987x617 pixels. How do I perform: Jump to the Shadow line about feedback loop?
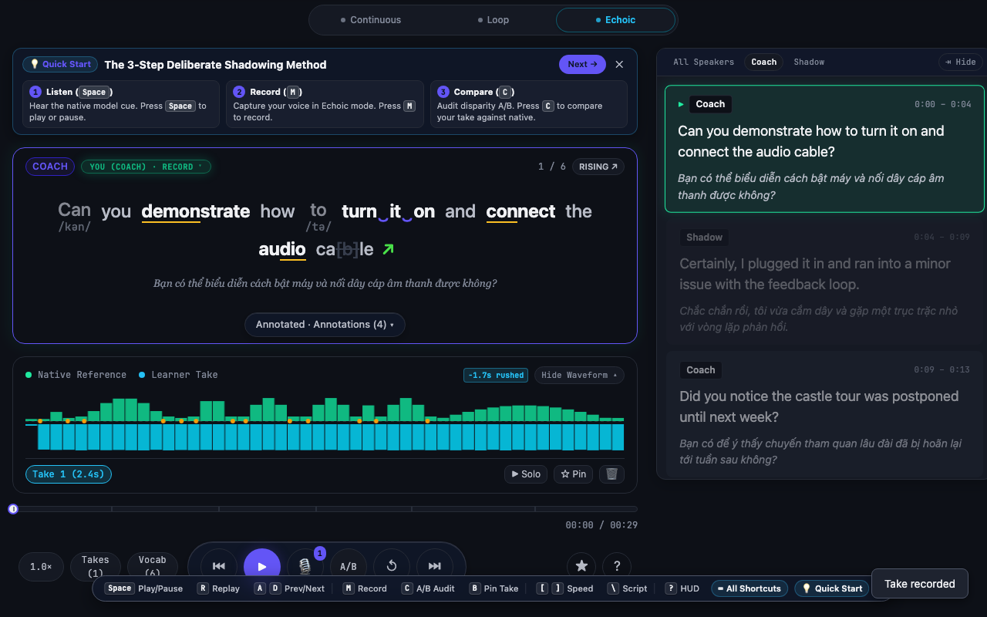pos(824,282)
